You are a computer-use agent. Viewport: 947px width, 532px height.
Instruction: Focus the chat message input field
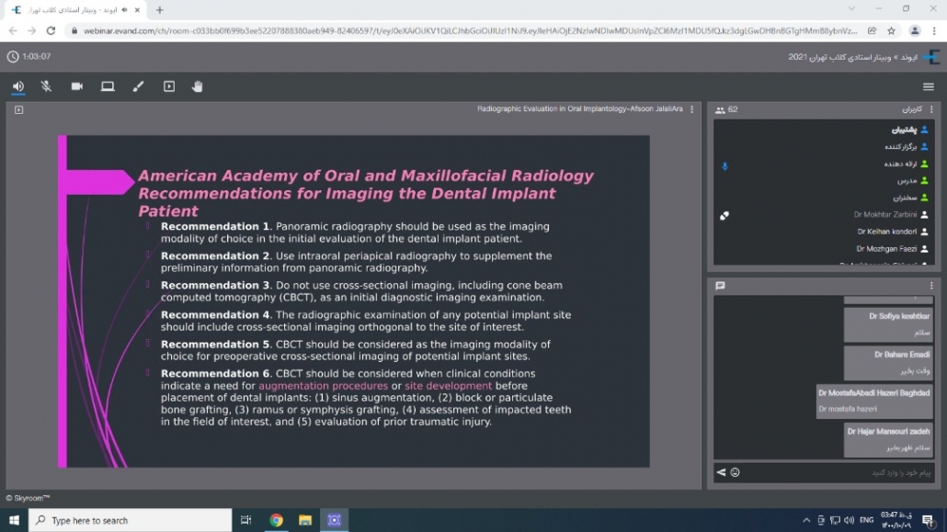click(x=839, y=473)
